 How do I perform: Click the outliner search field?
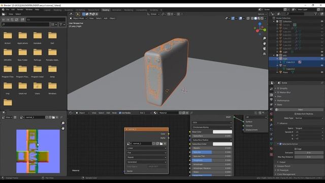point(295,14)
